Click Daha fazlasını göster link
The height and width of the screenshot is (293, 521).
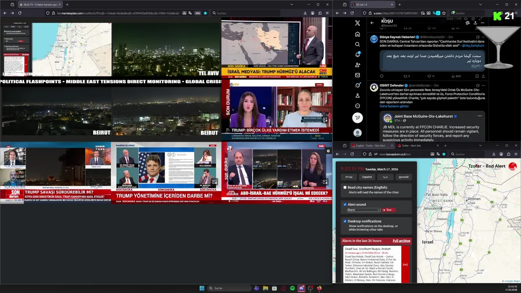coord(394,106)
